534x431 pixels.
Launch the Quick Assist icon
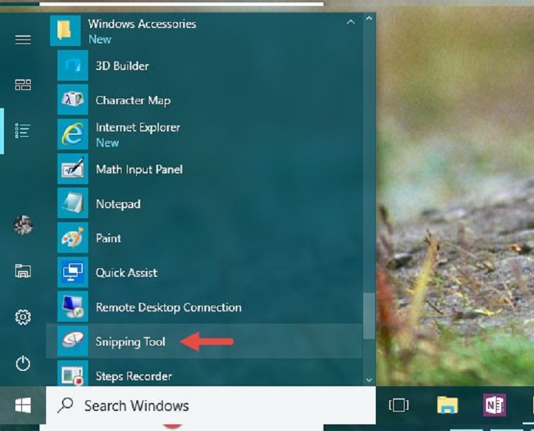73,272
